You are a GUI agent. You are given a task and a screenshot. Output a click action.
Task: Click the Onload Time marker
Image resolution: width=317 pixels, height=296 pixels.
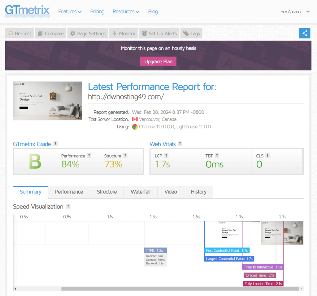coord(260,275)
